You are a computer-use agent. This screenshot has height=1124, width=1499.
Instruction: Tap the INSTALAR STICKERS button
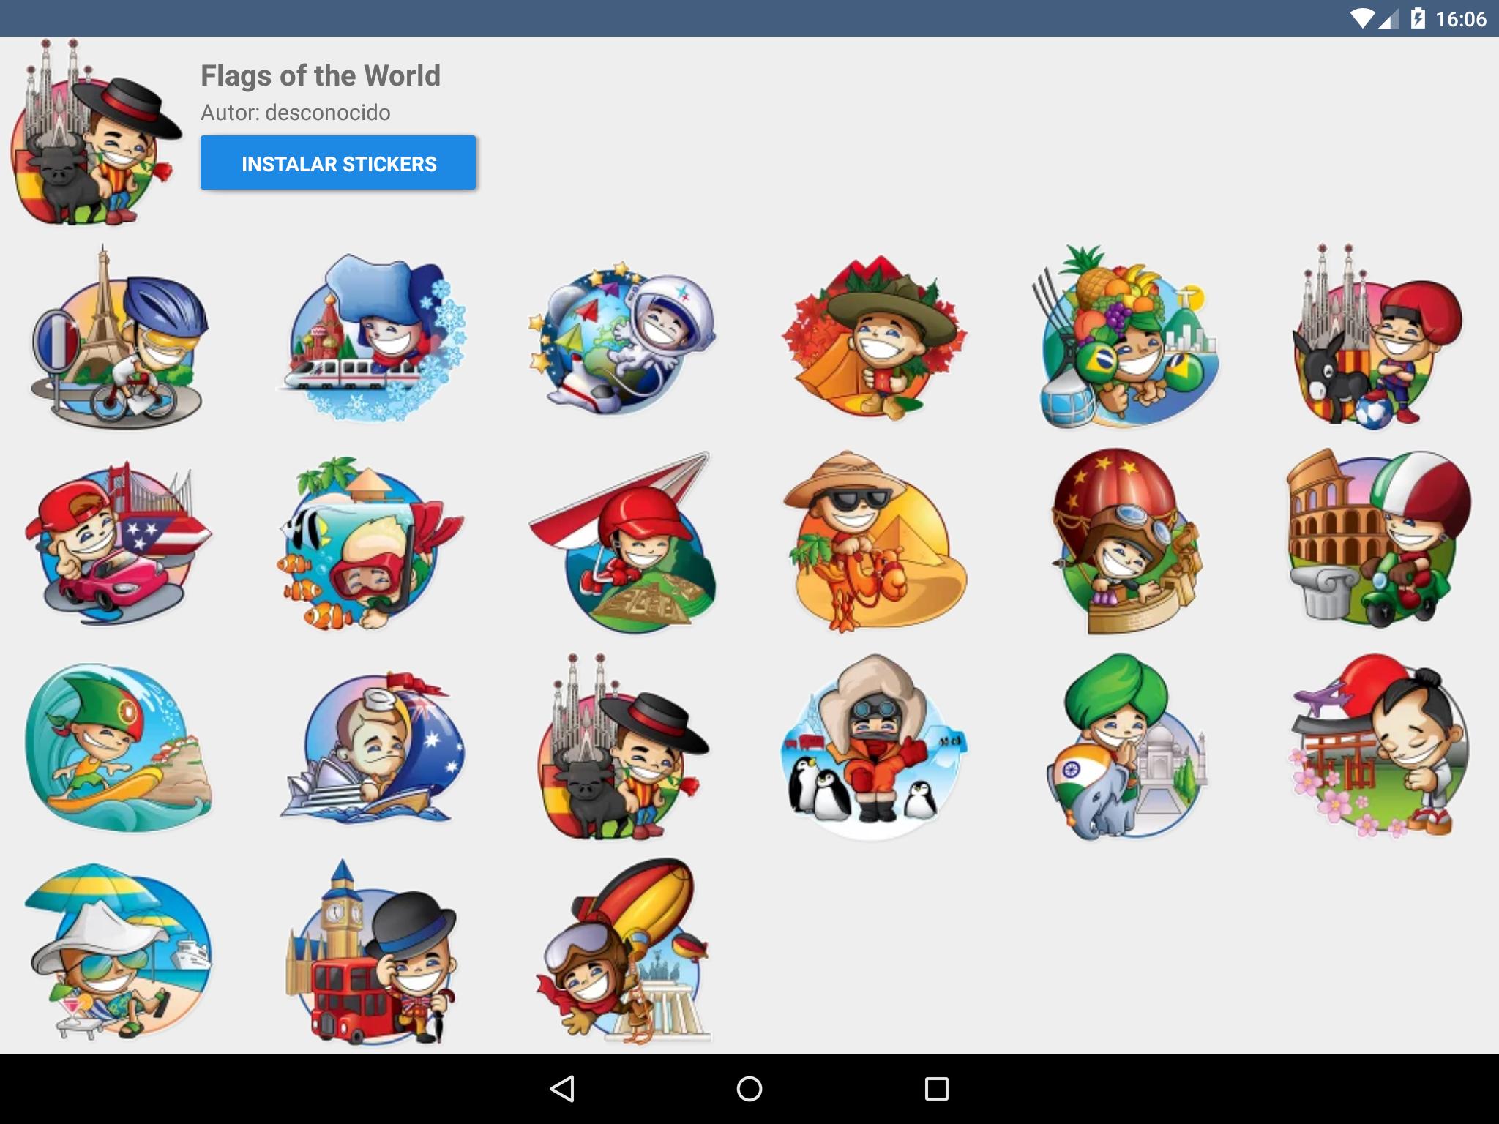[338, 162]
